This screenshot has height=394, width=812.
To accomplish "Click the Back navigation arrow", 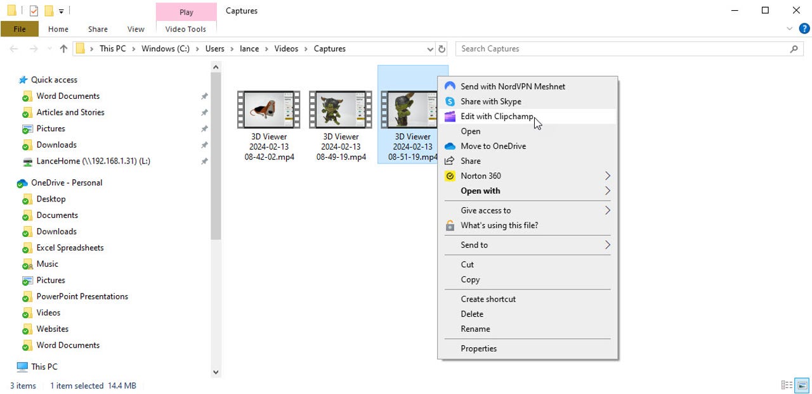I will point(14,49).
